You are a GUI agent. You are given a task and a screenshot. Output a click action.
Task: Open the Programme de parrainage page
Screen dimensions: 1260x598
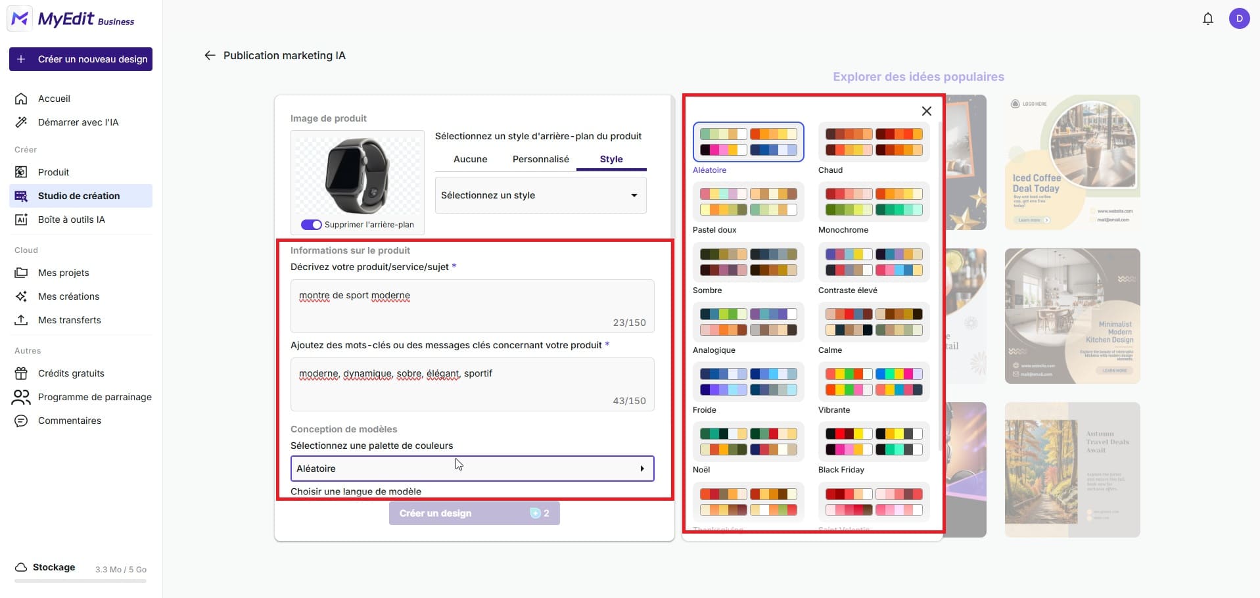click(x=95, y=397)
